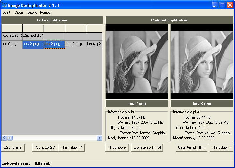This screenshot has width=235, height=168.
Task: Minimize the Image Deduplicator window
Action: pyautogui.click(x=214, y=5)
